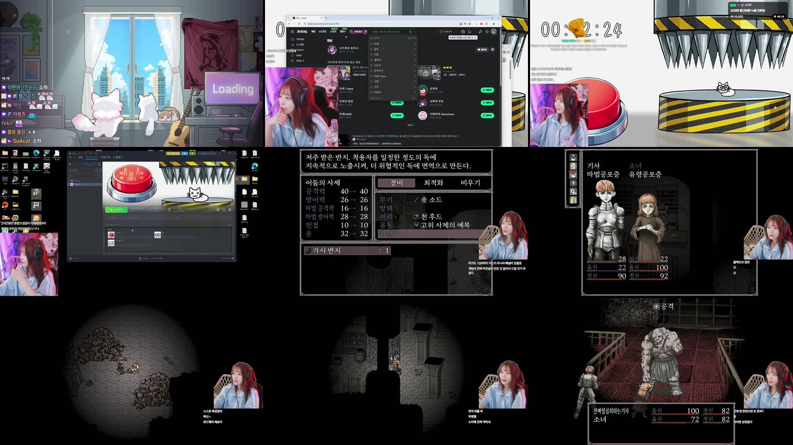Open the CHZZK settings gear in the top bar

tap(487, 31)
